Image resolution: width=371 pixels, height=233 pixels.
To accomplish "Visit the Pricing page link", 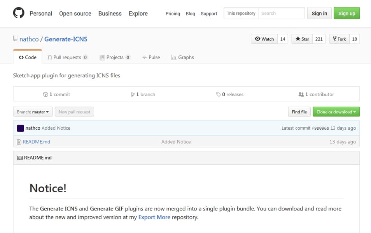I will pyautogui.click(x=173, y=14).
